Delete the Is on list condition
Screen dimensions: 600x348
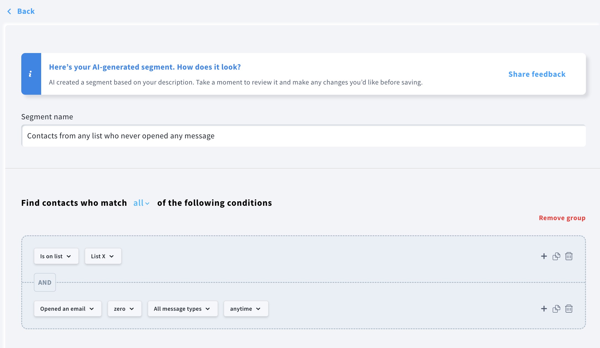[569, 256]
